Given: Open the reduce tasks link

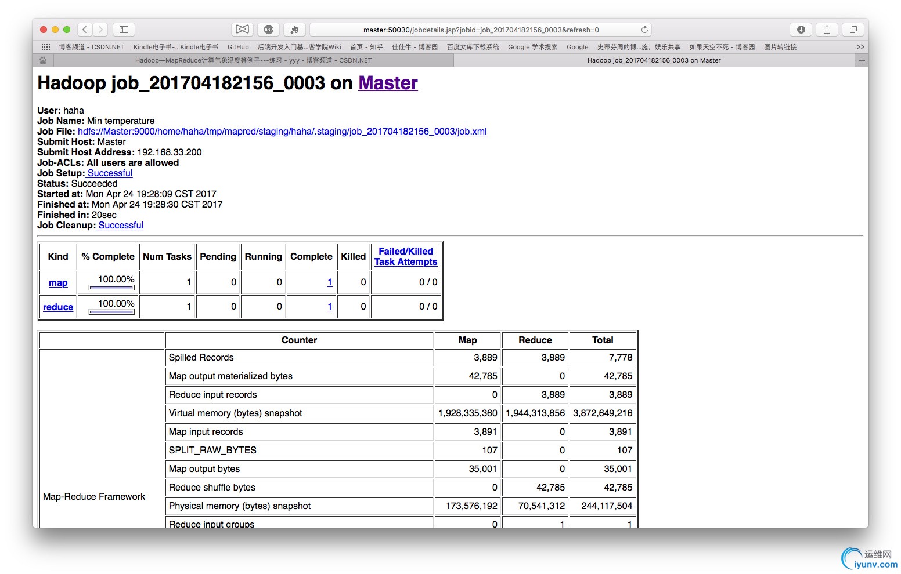Looking at the screenshot, I should click(x=58, y=307).
